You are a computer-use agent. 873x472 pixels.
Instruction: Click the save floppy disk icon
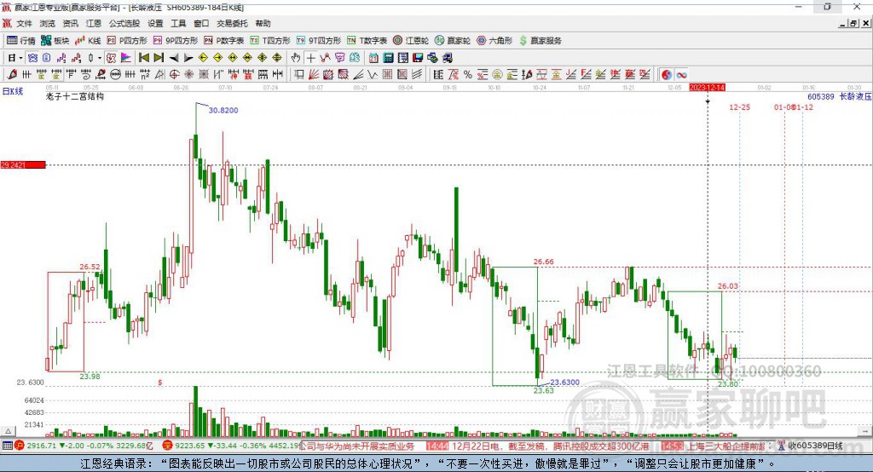(418, 58)
